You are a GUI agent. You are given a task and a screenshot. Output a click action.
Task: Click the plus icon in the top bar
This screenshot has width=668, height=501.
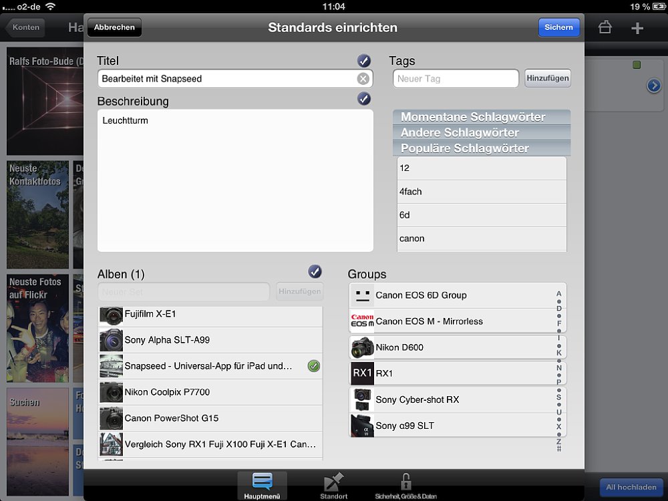pyautogui.click(x=637, y=27)
